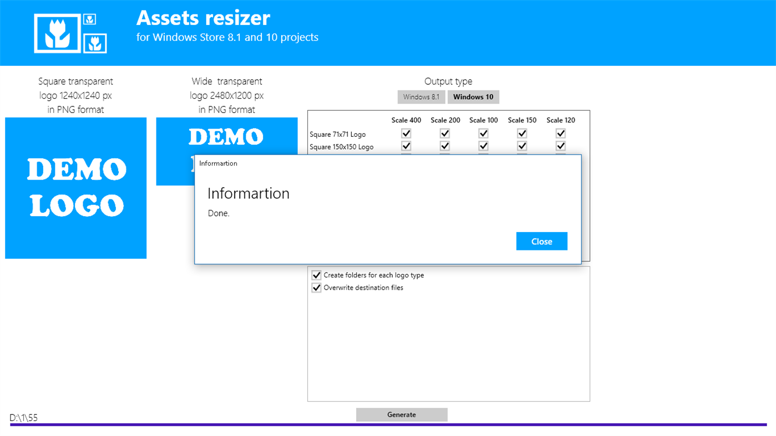
Task: Click the square DEMO LOGO image
Action: pos(76,188)
